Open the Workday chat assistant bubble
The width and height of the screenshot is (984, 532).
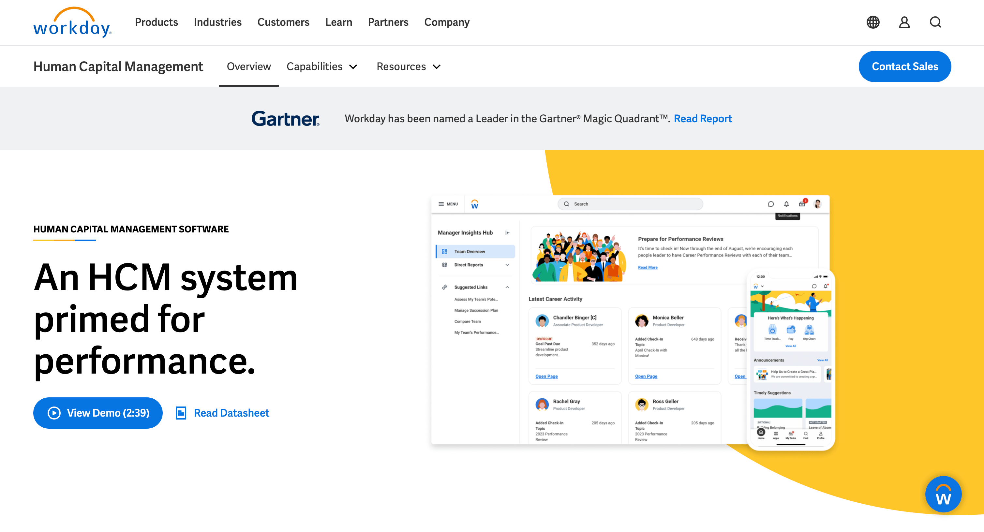(x=943, y=494)
